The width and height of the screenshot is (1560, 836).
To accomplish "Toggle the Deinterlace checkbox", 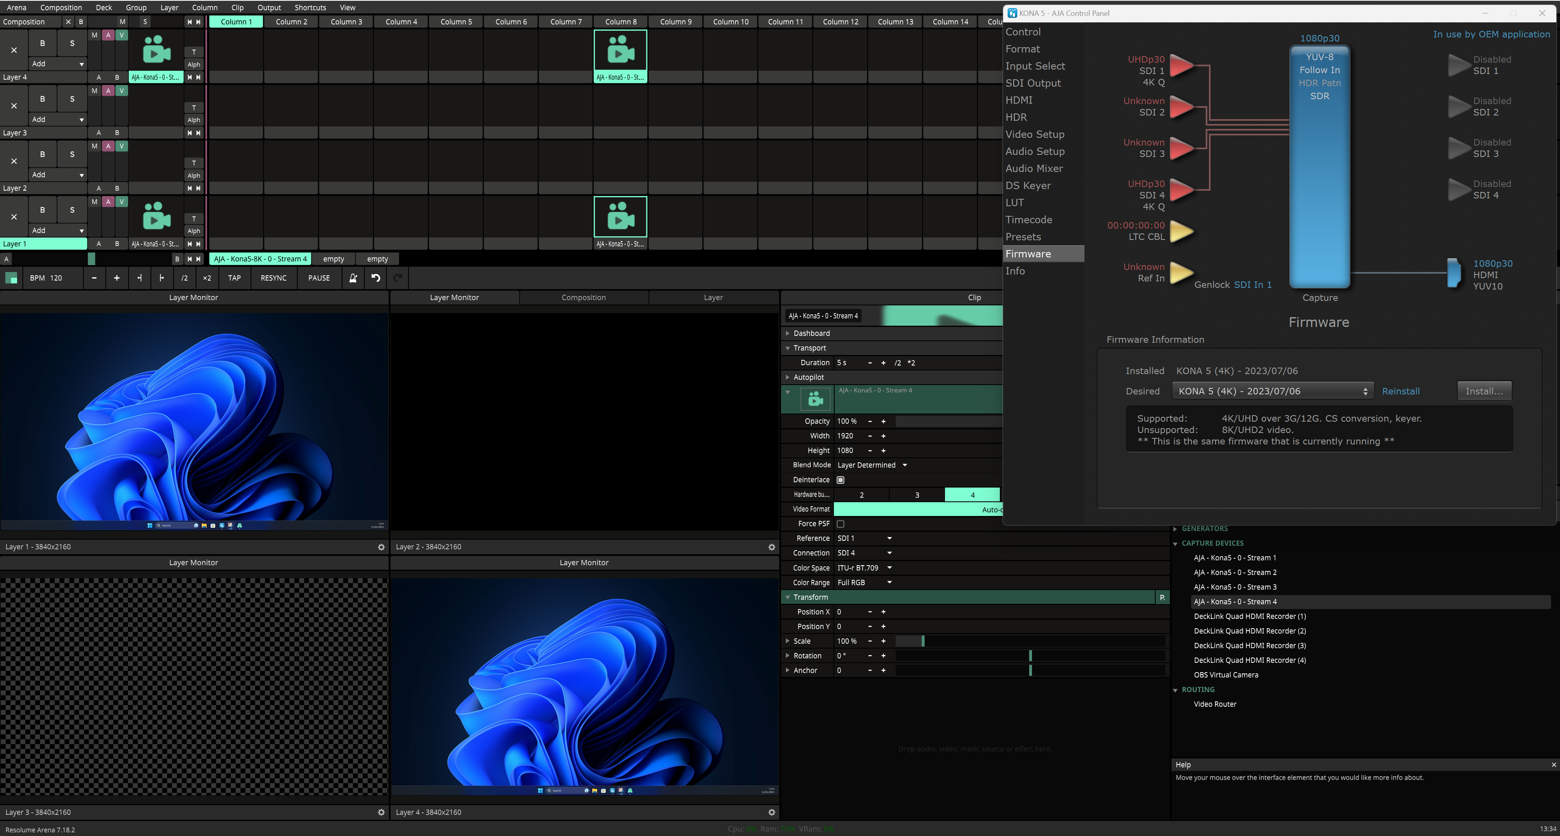I will [x=840, y=480].
